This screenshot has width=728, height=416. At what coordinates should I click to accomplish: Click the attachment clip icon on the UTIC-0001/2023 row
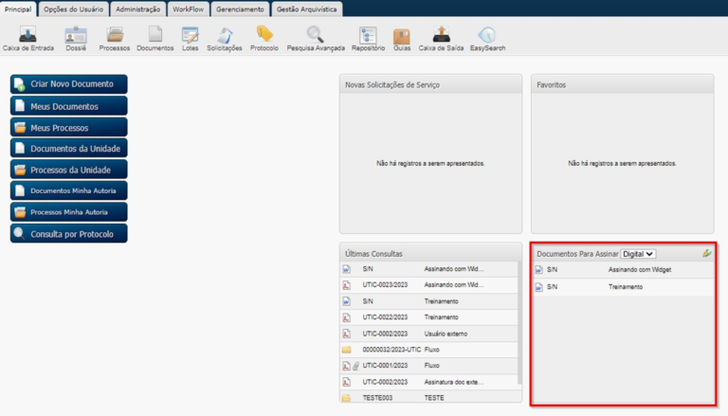coord(355,366)
